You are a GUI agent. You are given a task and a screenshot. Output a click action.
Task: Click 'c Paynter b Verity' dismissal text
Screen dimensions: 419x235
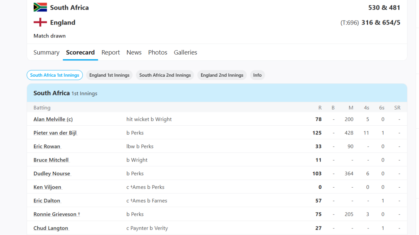click(147, 228)
